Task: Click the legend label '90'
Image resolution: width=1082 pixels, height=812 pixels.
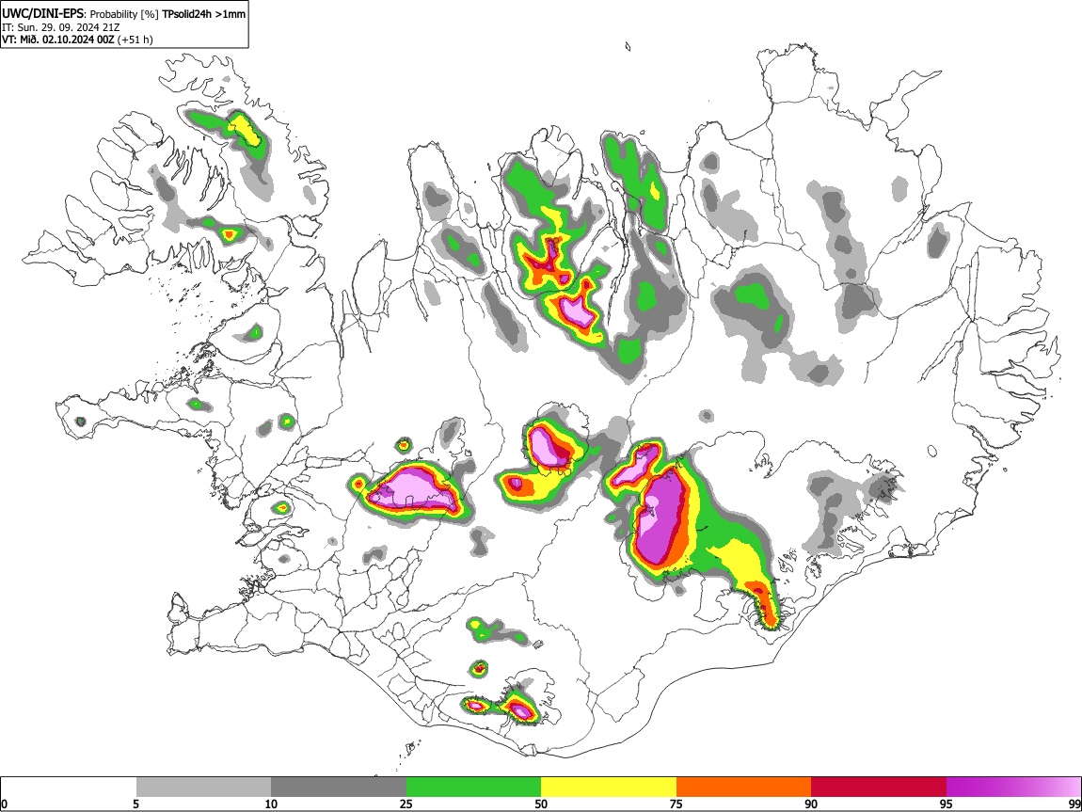Action: [x=811, y=804]
